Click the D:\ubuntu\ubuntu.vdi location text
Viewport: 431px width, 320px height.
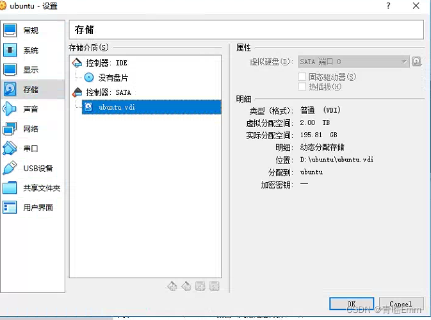tap(337, 160)
